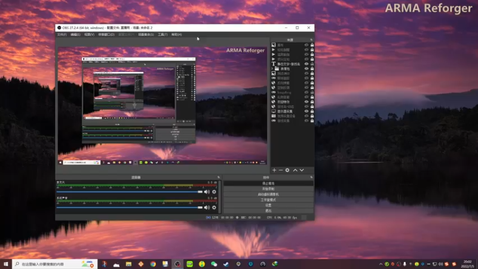This screenshot has height=269, width=478.
Task: Undock the 来源 sources panel with its header icon
Action: coord(311,40)
